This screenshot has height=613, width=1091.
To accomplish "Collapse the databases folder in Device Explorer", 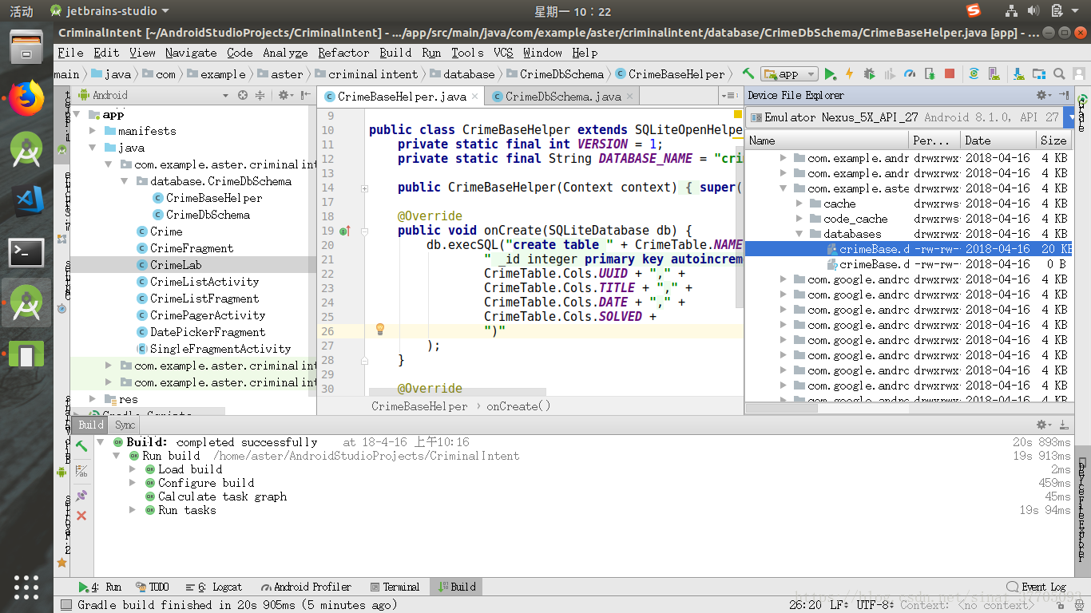I will (x=799, y=234).
